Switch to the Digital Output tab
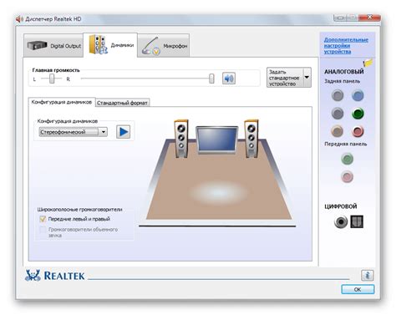Viewport: 396px width, 315px height. tap(53, 46)
